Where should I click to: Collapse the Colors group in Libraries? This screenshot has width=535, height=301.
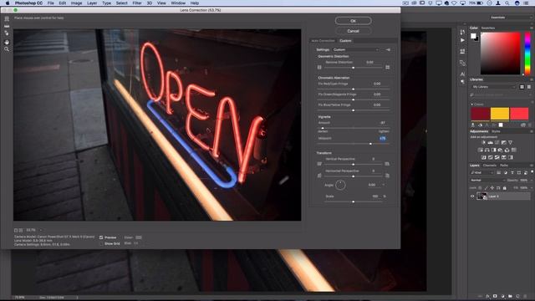(471, 105)
